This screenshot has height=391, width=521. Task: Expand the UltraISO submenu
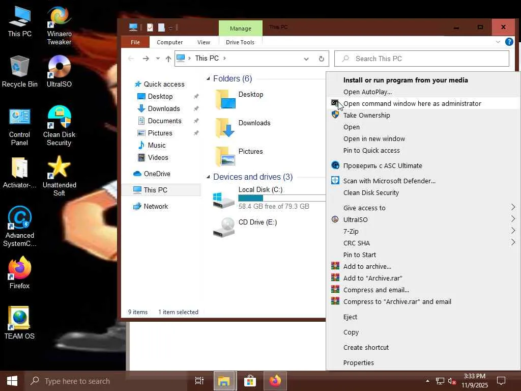pos(513,219)
